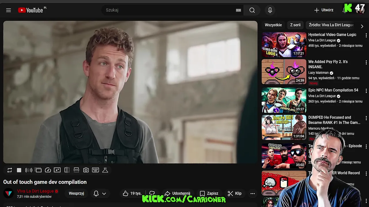
Task: Click Nowy badge under Lazy Mattman video
Action: coord(313,83)
